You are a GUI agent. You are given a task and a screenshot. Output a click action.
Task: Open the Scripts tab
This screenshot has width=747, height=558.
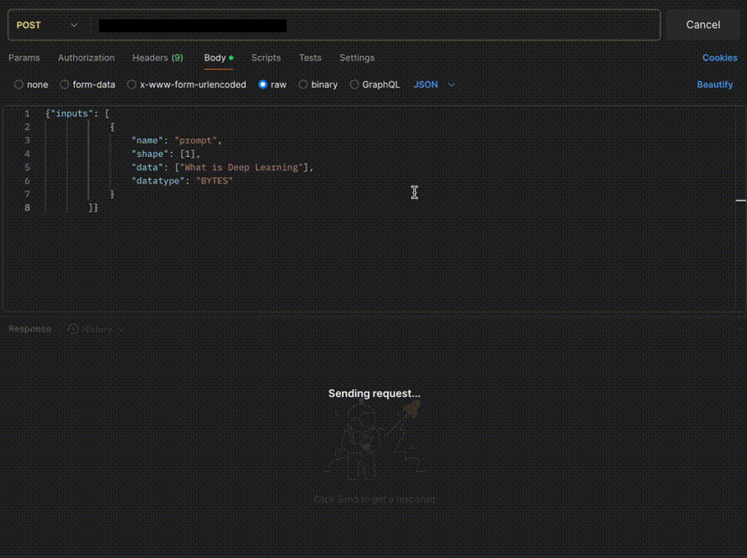click(266, 58)
